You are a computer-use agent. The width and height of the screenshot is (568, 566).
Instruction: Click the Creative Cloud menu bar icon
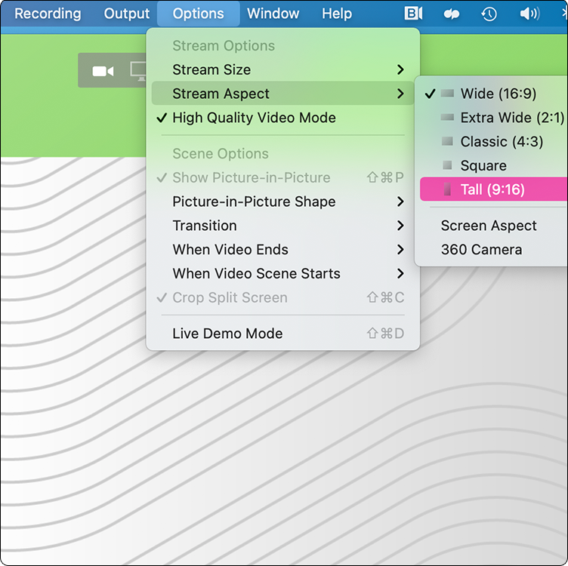coord(452,14)
